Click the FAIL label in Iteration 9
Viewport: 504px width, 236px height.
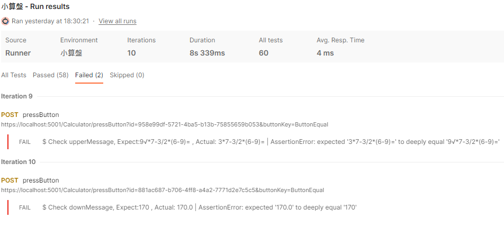pyautogui.click(x=24, y=142)
